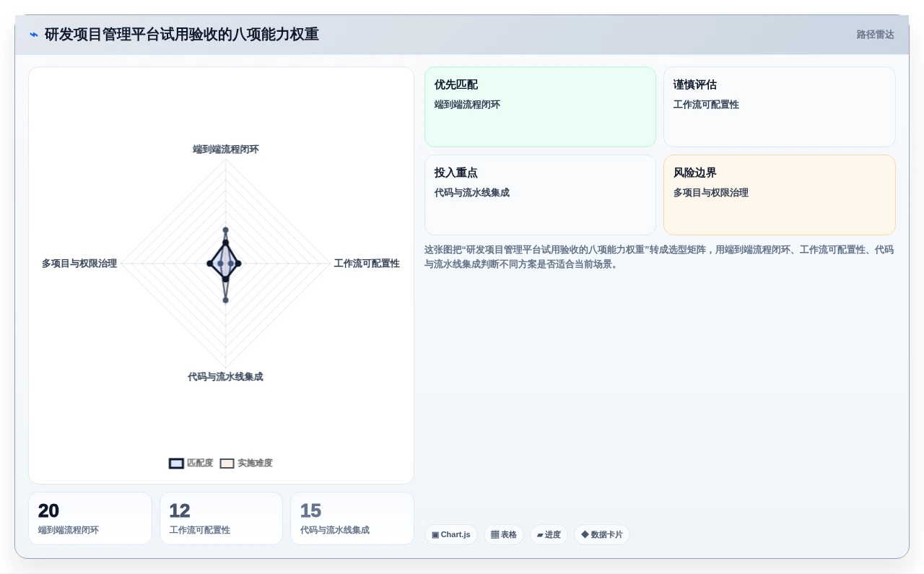924x574 pixels.
Task: Select the Chart.js tag chip
Action: [x=451, y=535]
